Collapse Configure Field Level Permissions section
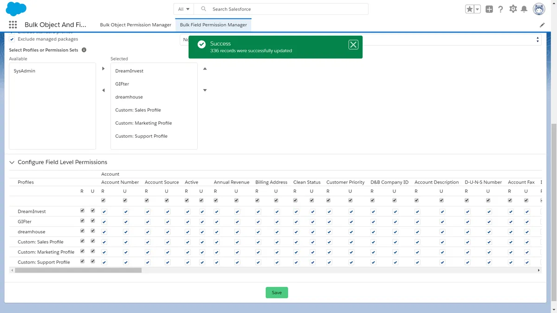 coord(12,162)
